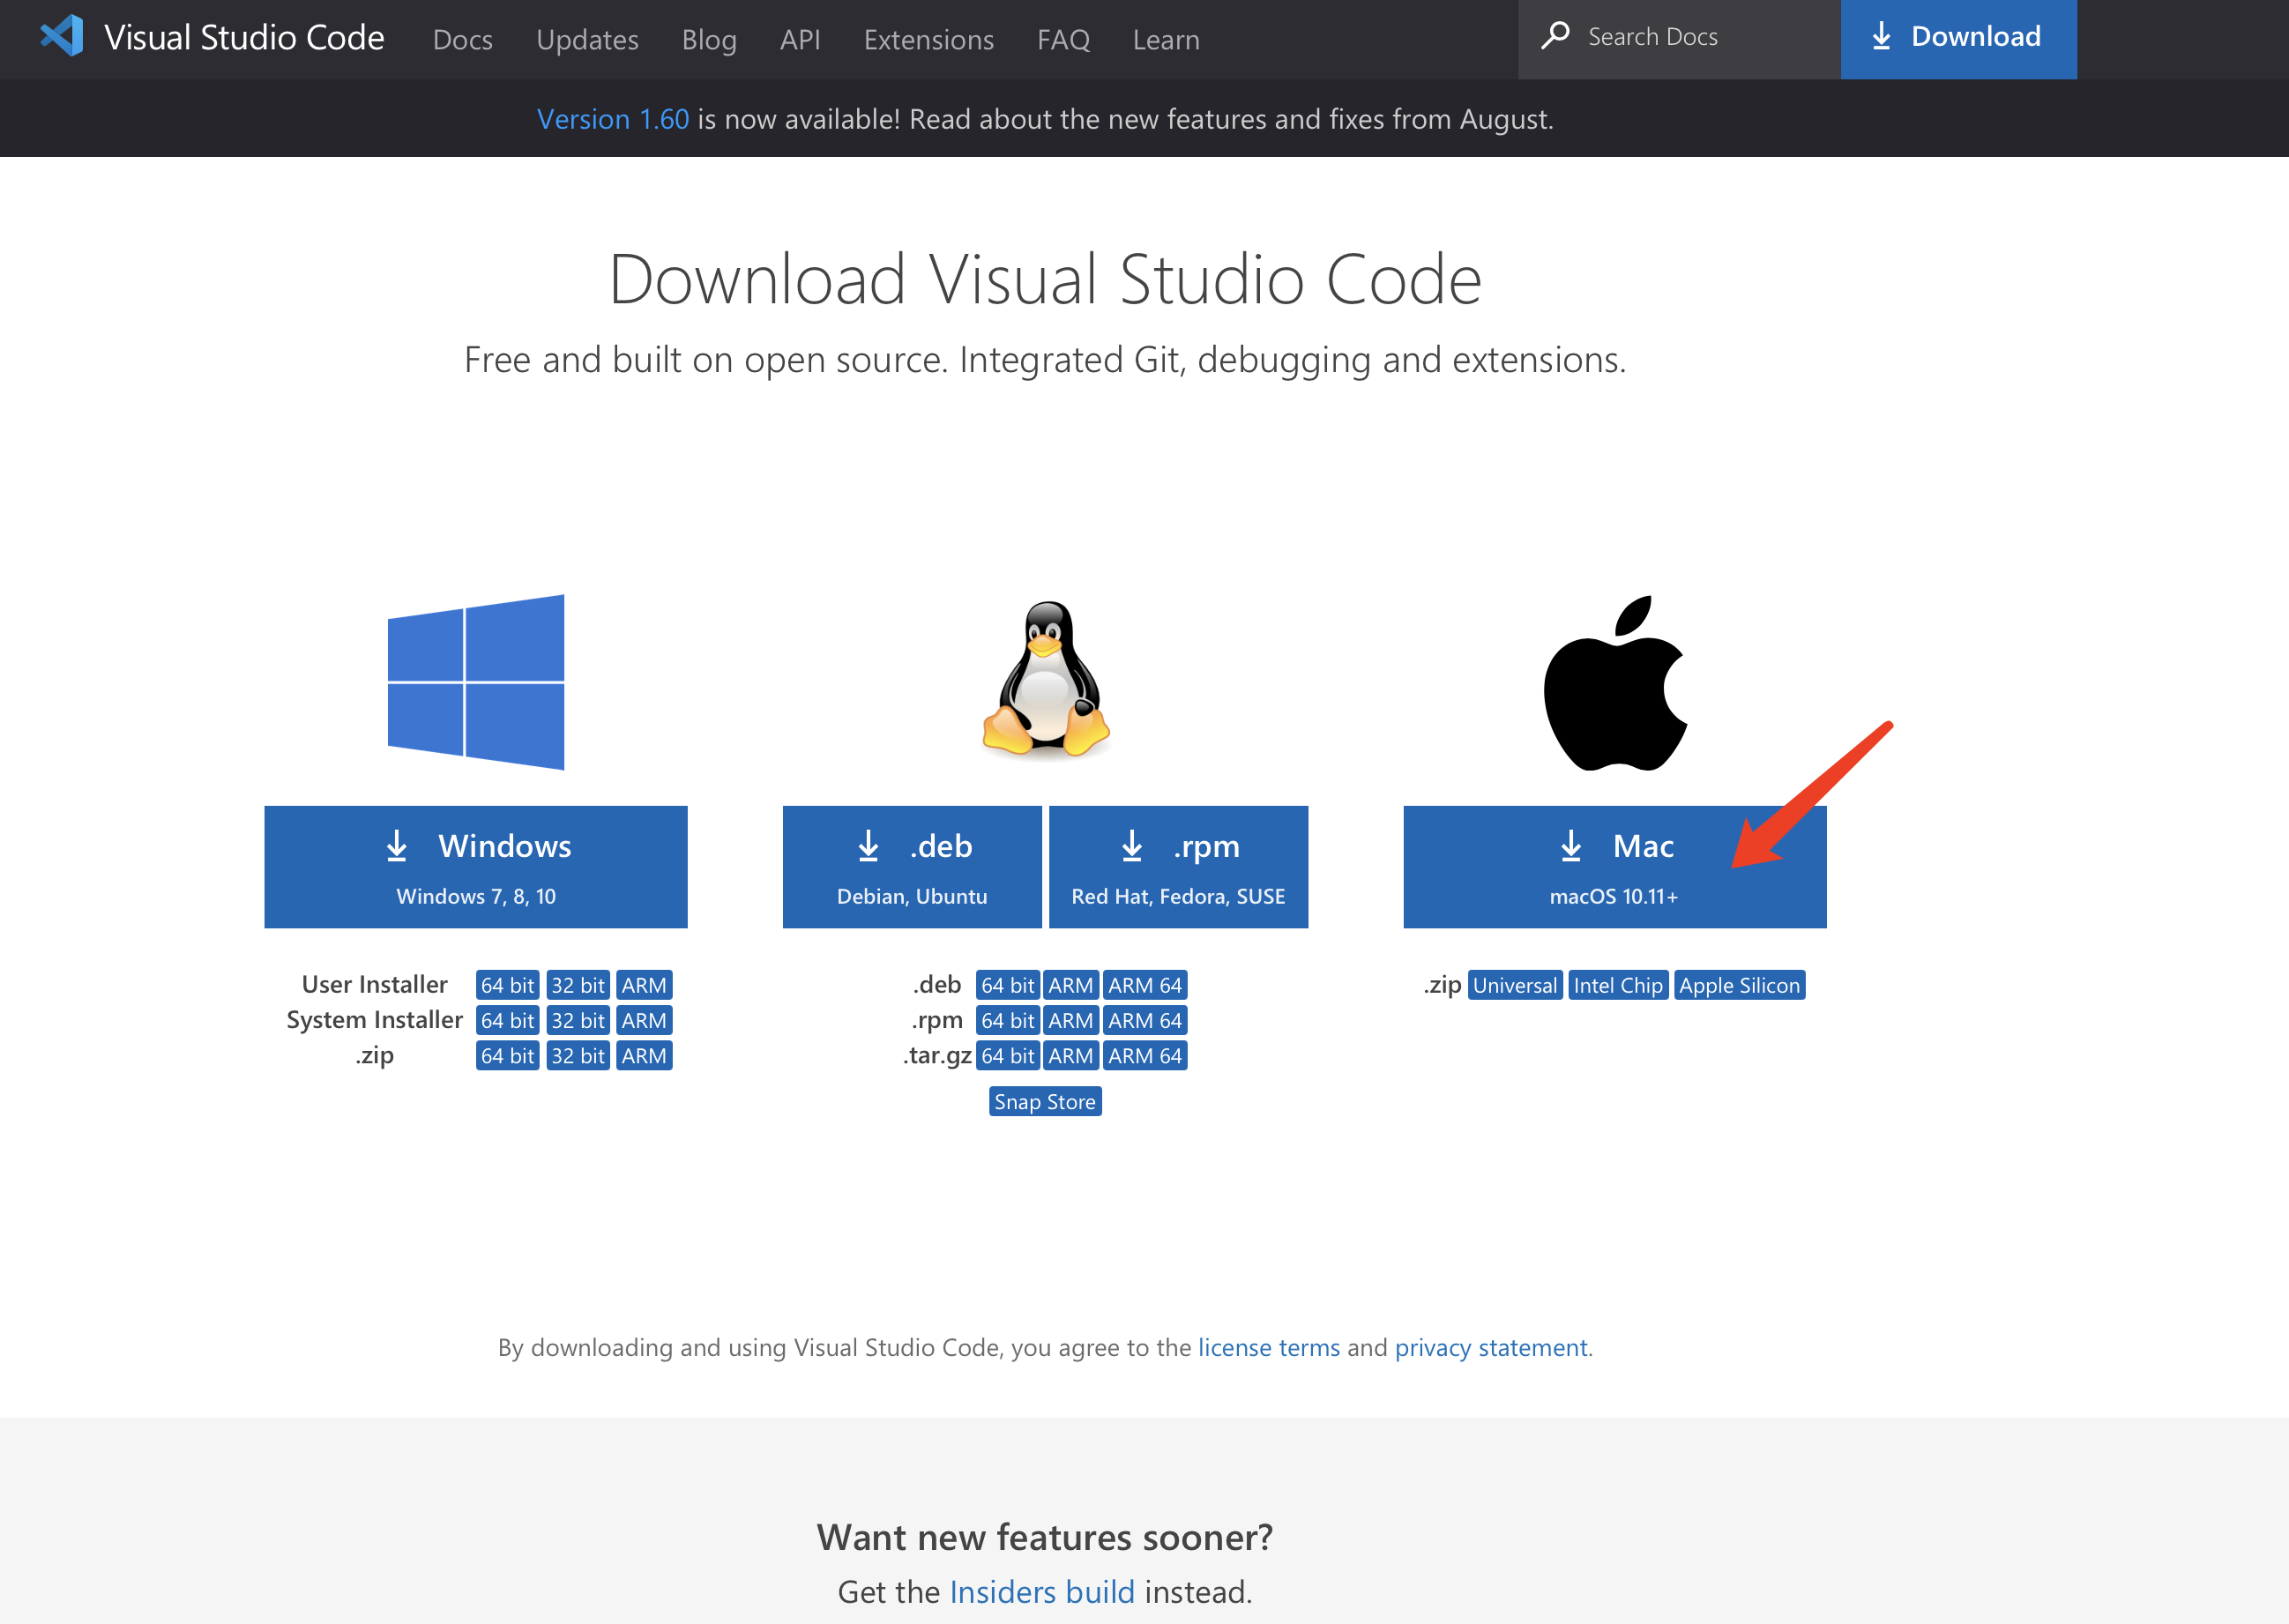Open the Docs menu item

coord(462,39)
